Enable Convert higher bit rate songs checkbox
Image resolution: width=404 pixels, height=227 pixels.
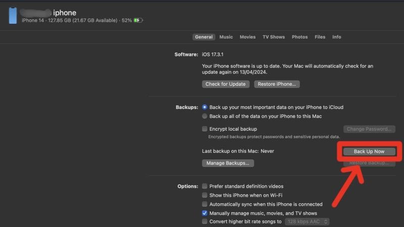pos(205,221)
